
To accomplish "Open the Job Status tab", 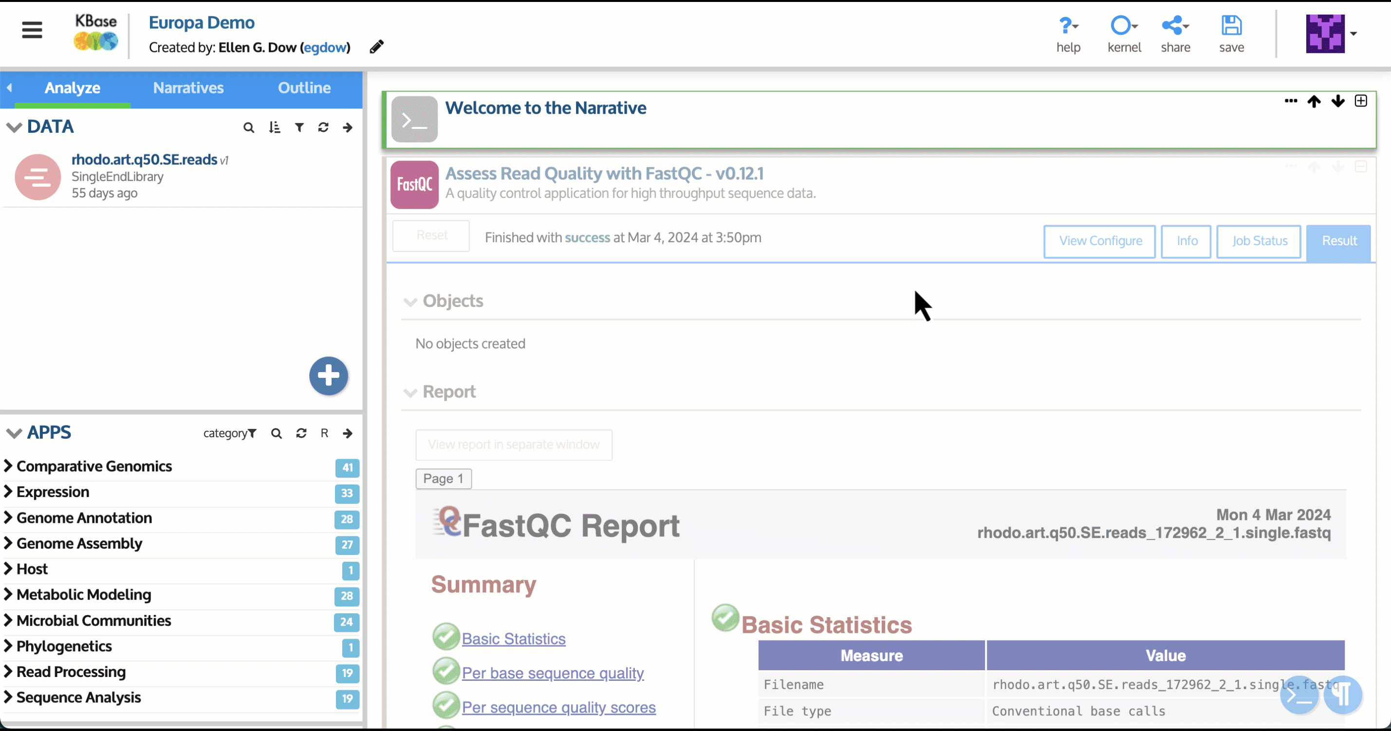I will point(1259,241).
